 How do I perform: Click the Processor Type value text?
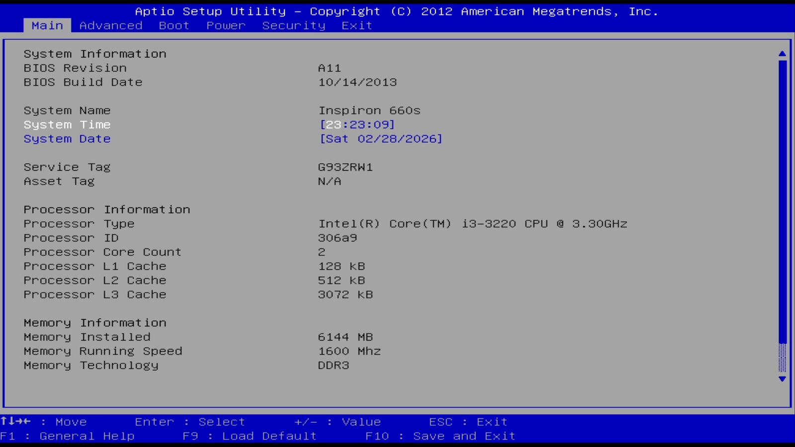[x=473, y=224]
